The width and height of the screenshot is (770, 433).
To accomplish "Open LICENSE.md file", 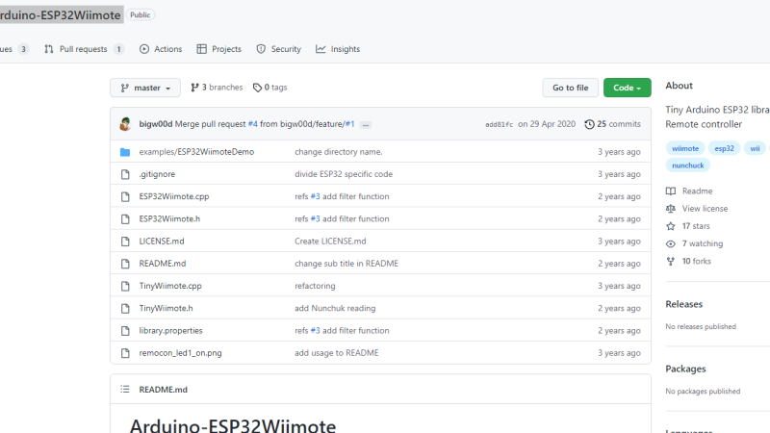I will tap(162, 242).
